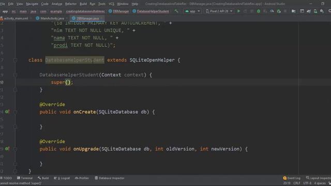Click the DBManager breadcrumb in navigation bar
The width and height of the screenshot is (331, 186).
118,11
